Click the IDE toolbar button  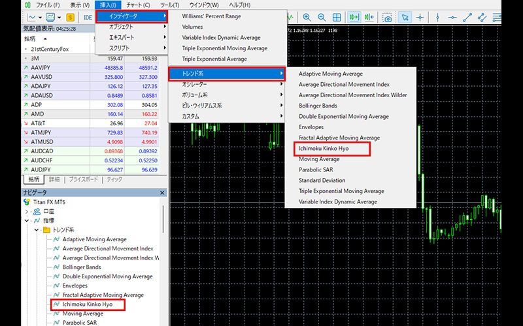pyautogui.click(x=88, y=18)
